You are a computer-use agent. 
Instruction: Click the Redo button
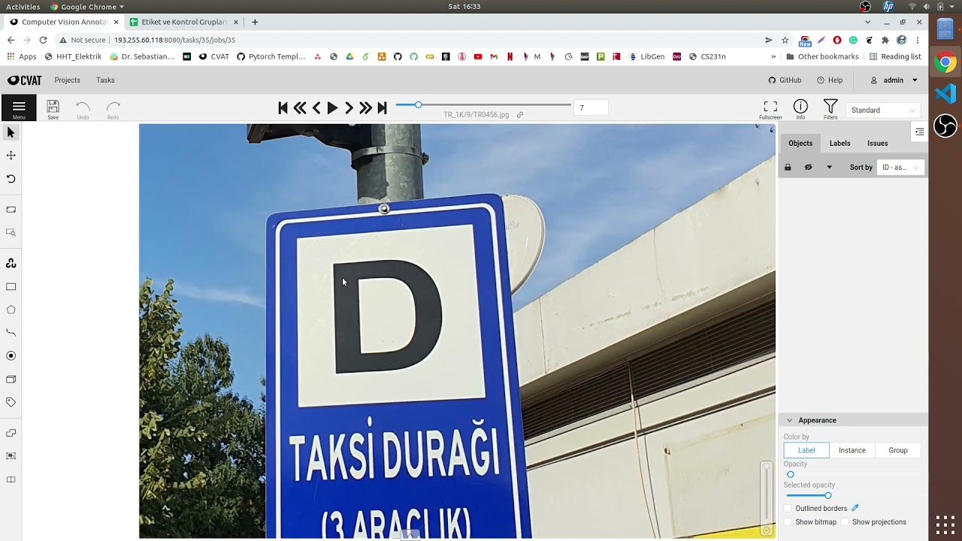click(113, 109)
